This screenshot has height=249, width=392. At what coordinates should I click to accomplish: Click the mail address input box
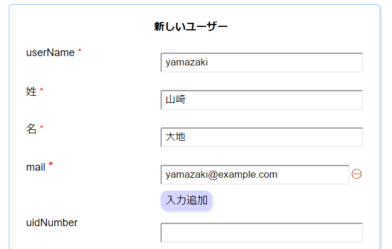coord(254,175)
